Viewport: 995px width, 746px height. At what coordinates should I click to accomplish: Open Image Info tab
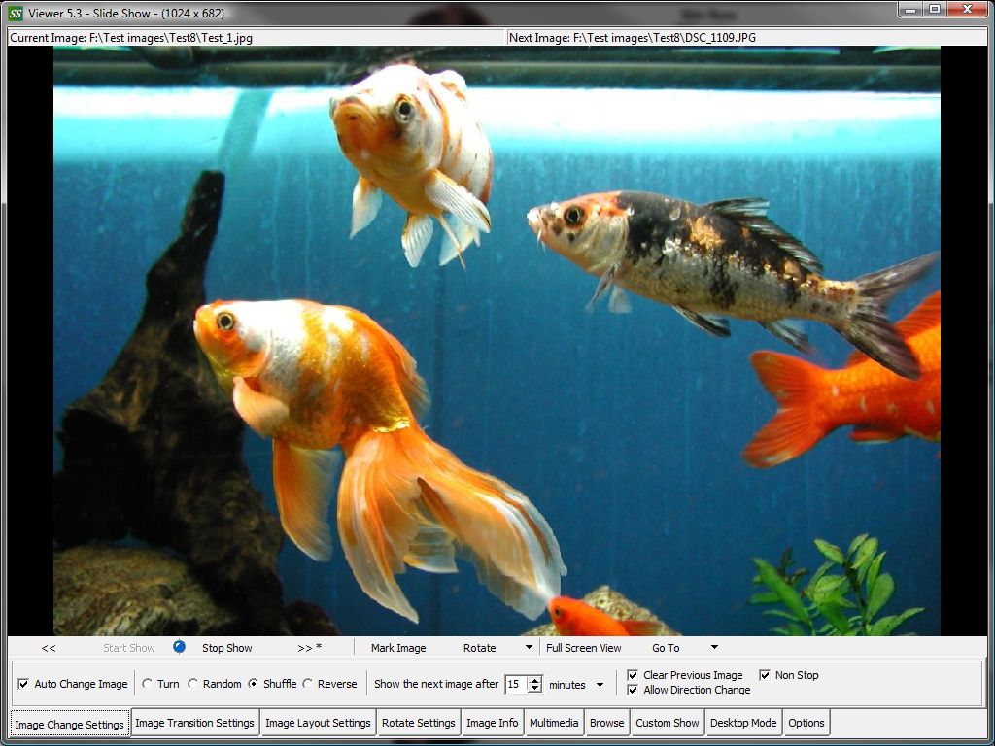tap(493, 723)
